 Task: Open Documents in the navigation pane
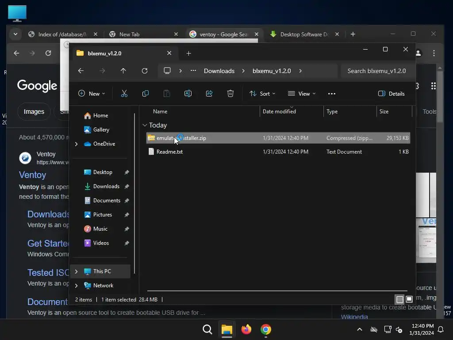click(107, 201)
